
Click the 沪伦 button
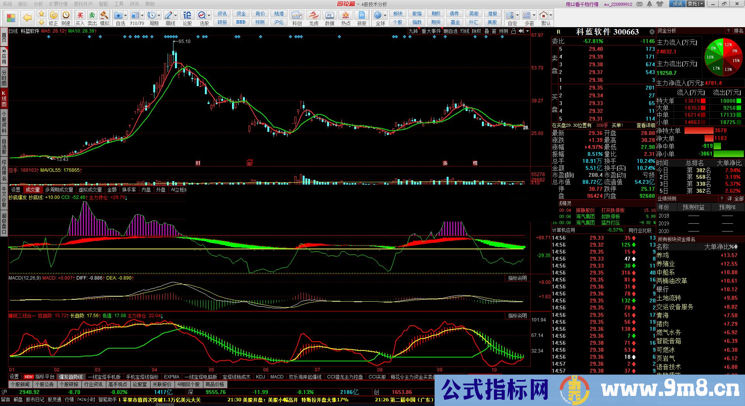coord(279,22)
